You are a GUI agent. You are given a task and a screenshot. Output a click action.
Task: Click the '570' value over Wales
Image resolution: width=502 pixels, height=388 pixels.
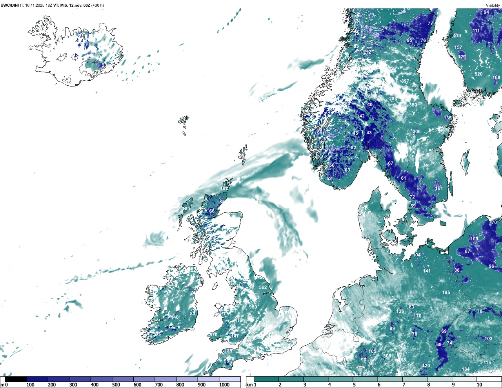tap(213, 335)
